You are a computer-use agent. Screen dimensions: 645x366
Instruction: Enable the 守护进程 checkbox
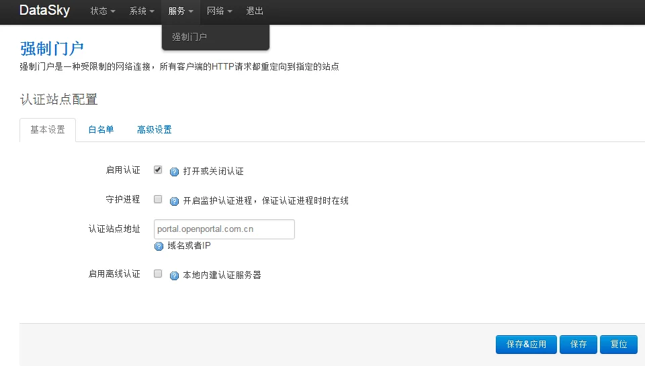click(x=158, y=199)
